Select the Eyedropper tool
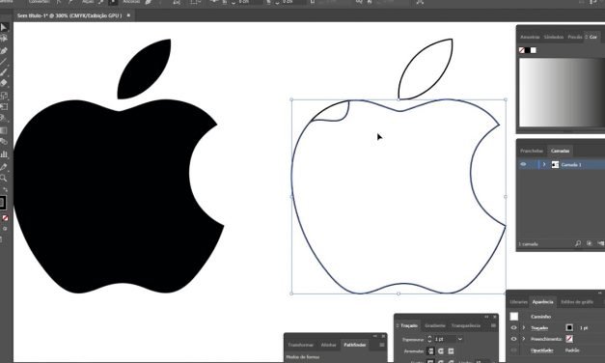The width and height of the screenshot is (605, 363). (4, 167)
